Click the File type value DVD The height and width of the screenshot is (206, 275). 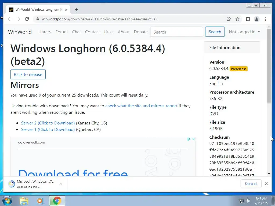coord(214,114)
